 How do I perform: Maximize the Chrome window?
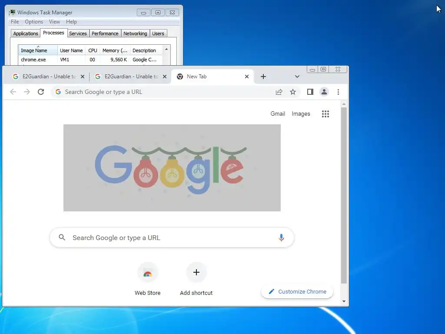[323, 69]
